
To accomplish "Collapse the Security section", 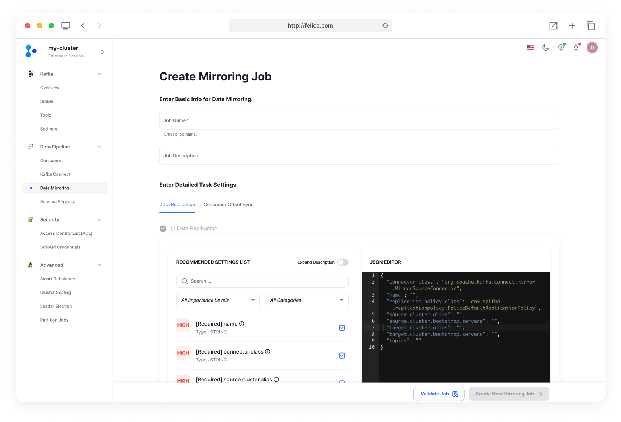I will tap(99, 219).
